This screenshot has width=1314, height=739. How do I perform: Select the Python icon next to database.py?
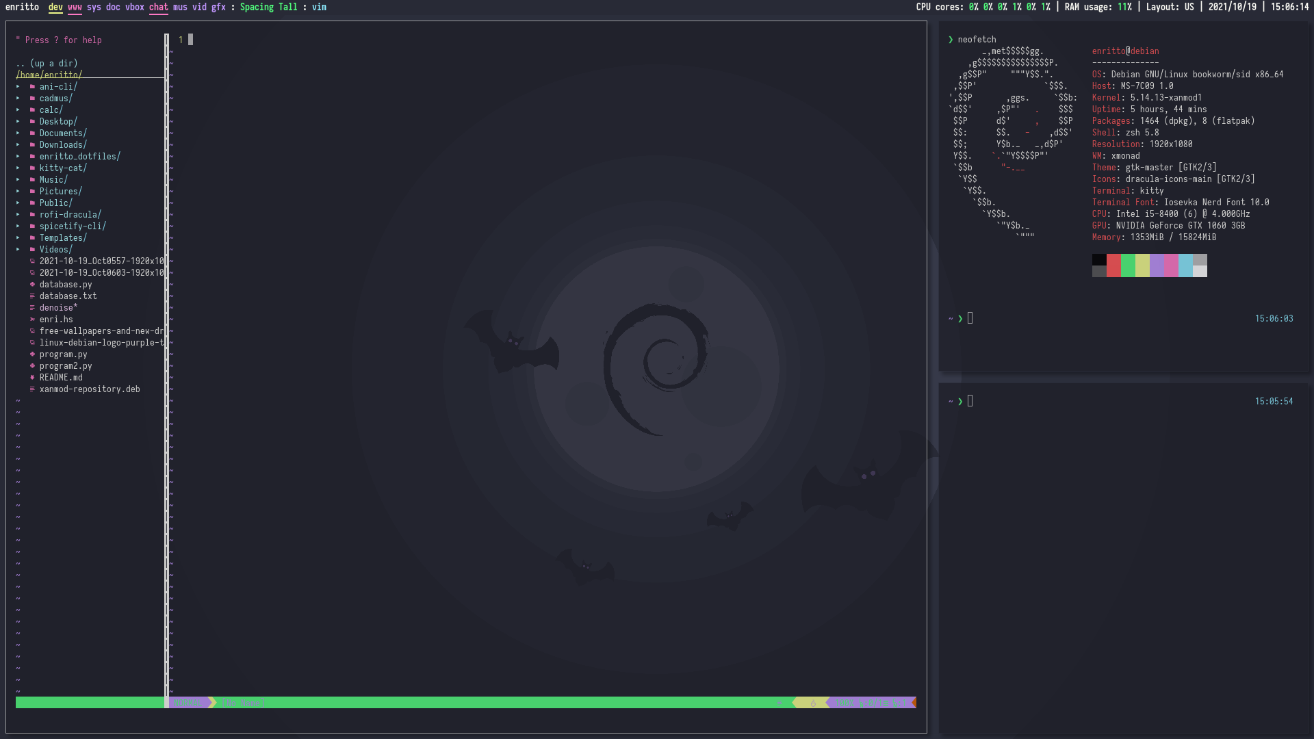32,285
